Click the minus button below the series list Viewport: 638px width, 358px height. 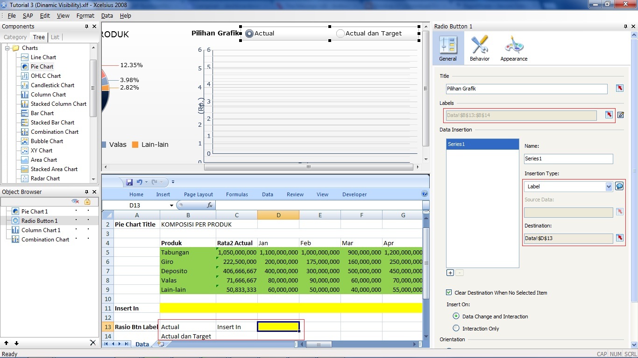(460, 272)
